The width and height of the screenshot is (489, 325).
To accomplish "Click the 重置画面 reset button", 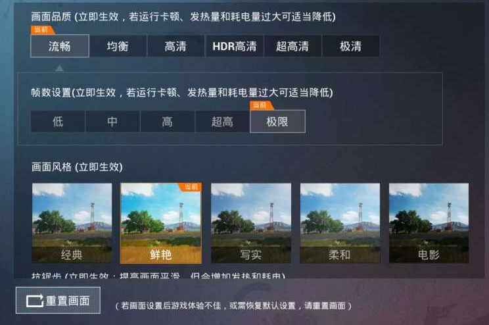I will tap(58, 301).
